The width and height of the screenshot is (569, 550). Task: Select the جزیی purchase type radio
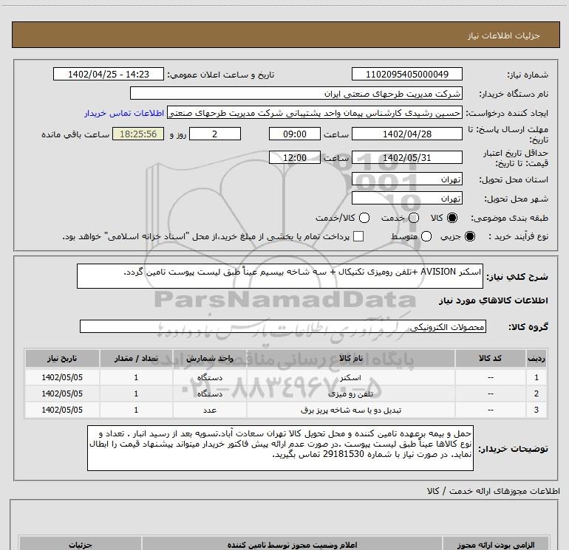point(469,236)
